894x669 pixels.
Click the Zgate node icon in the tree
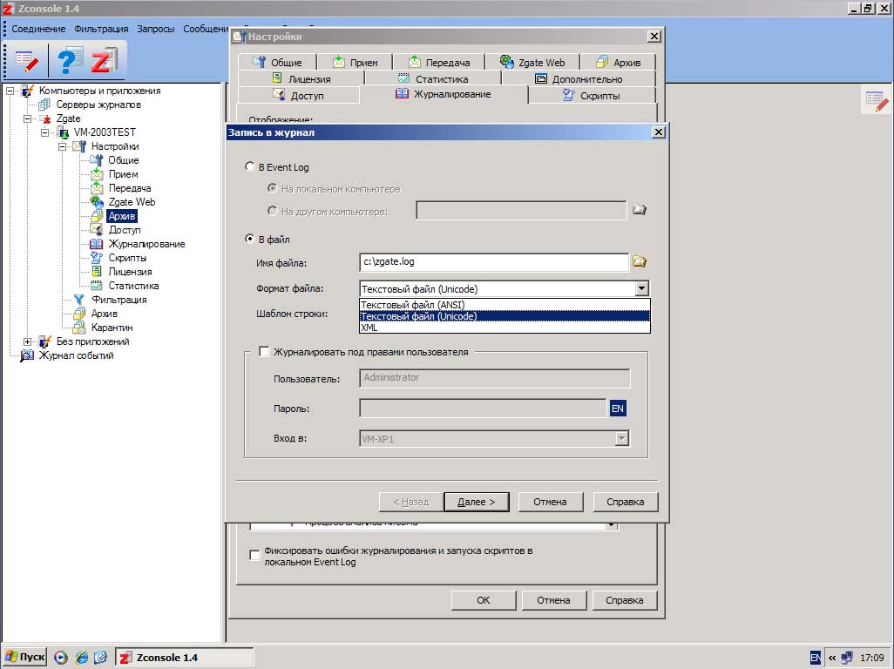click(x=45, y=118)
